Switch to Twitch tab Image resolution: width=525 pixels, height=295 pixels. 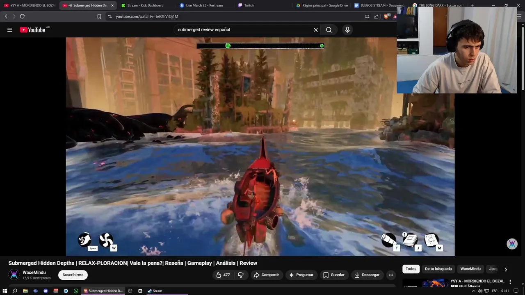pos(262,5)
